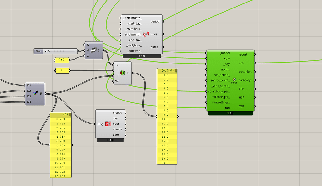Click the _start_day_ input
The image size is (322, 186).
(x=134, y=23)
